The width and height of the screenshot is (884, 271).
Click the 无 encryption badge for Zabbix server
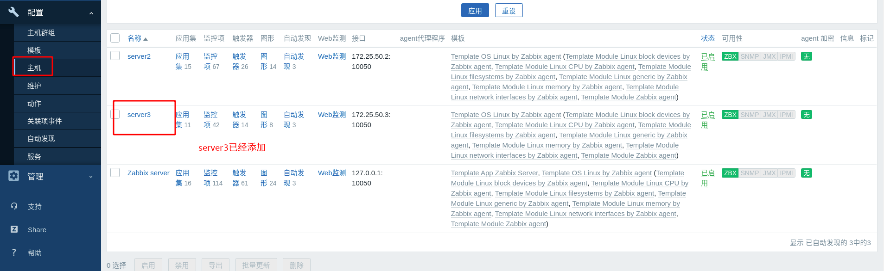807,173
